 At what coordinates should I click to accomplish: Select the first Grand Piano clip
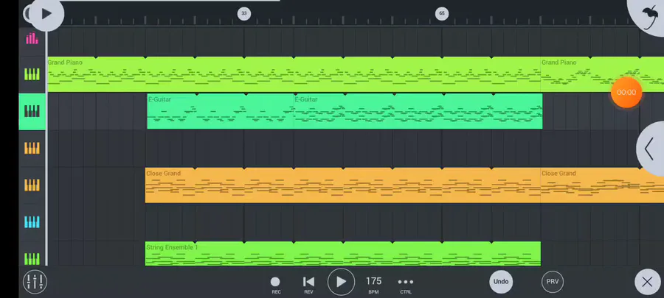pos(294,75)
